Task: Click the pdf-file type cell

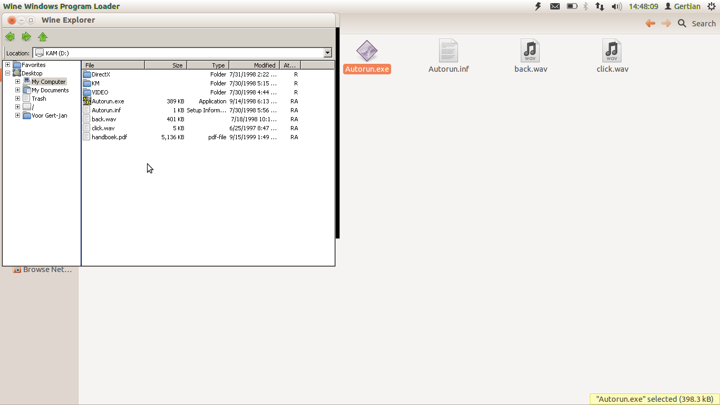Action: click(x=217, y=137)
